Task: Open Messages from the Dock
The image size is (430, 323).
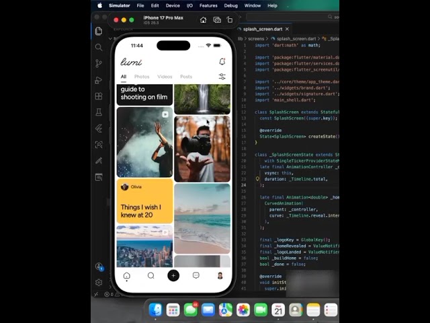Action: (191, 310)
